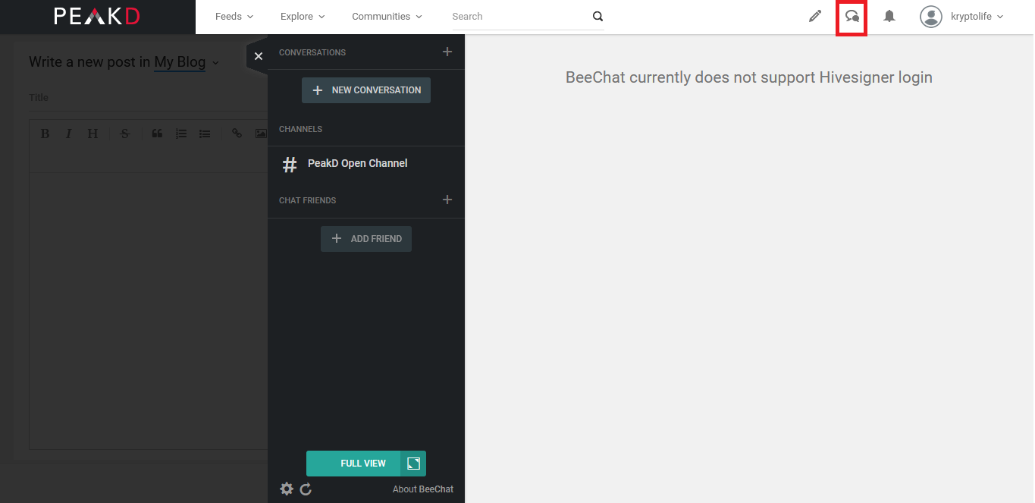Open BeeChat settings gear

pyautogui.click(x=287, y=489)
